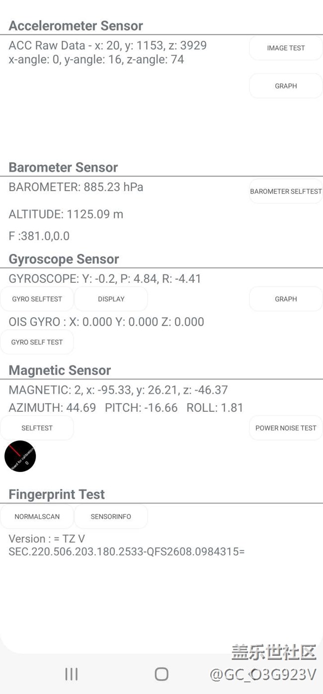Open fingerprint SENSORINFO
This screenshot has height=694, width=323.
point(111,517)
